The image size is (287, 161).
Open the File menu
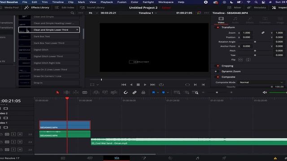(25, 2)
